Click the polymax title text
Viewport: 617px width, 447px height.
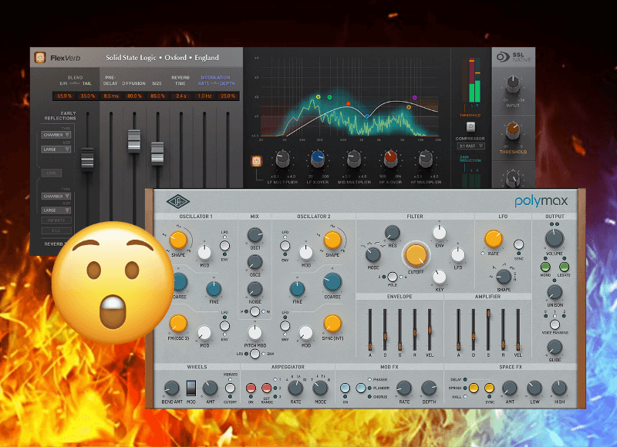[541, 201]
